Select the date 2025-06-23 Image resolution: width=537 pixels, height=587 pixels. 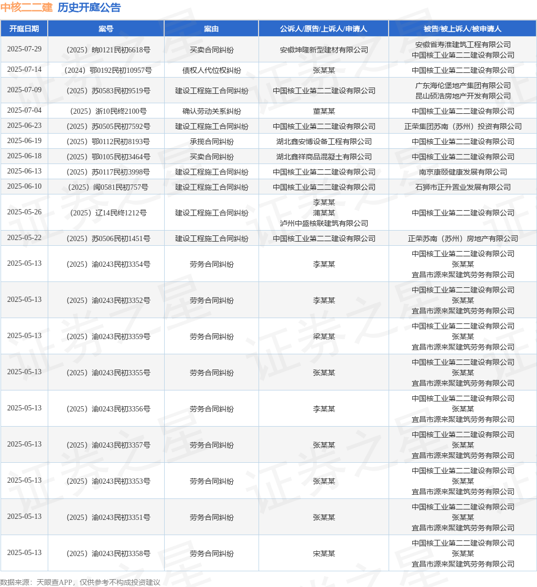click(24, 125)
